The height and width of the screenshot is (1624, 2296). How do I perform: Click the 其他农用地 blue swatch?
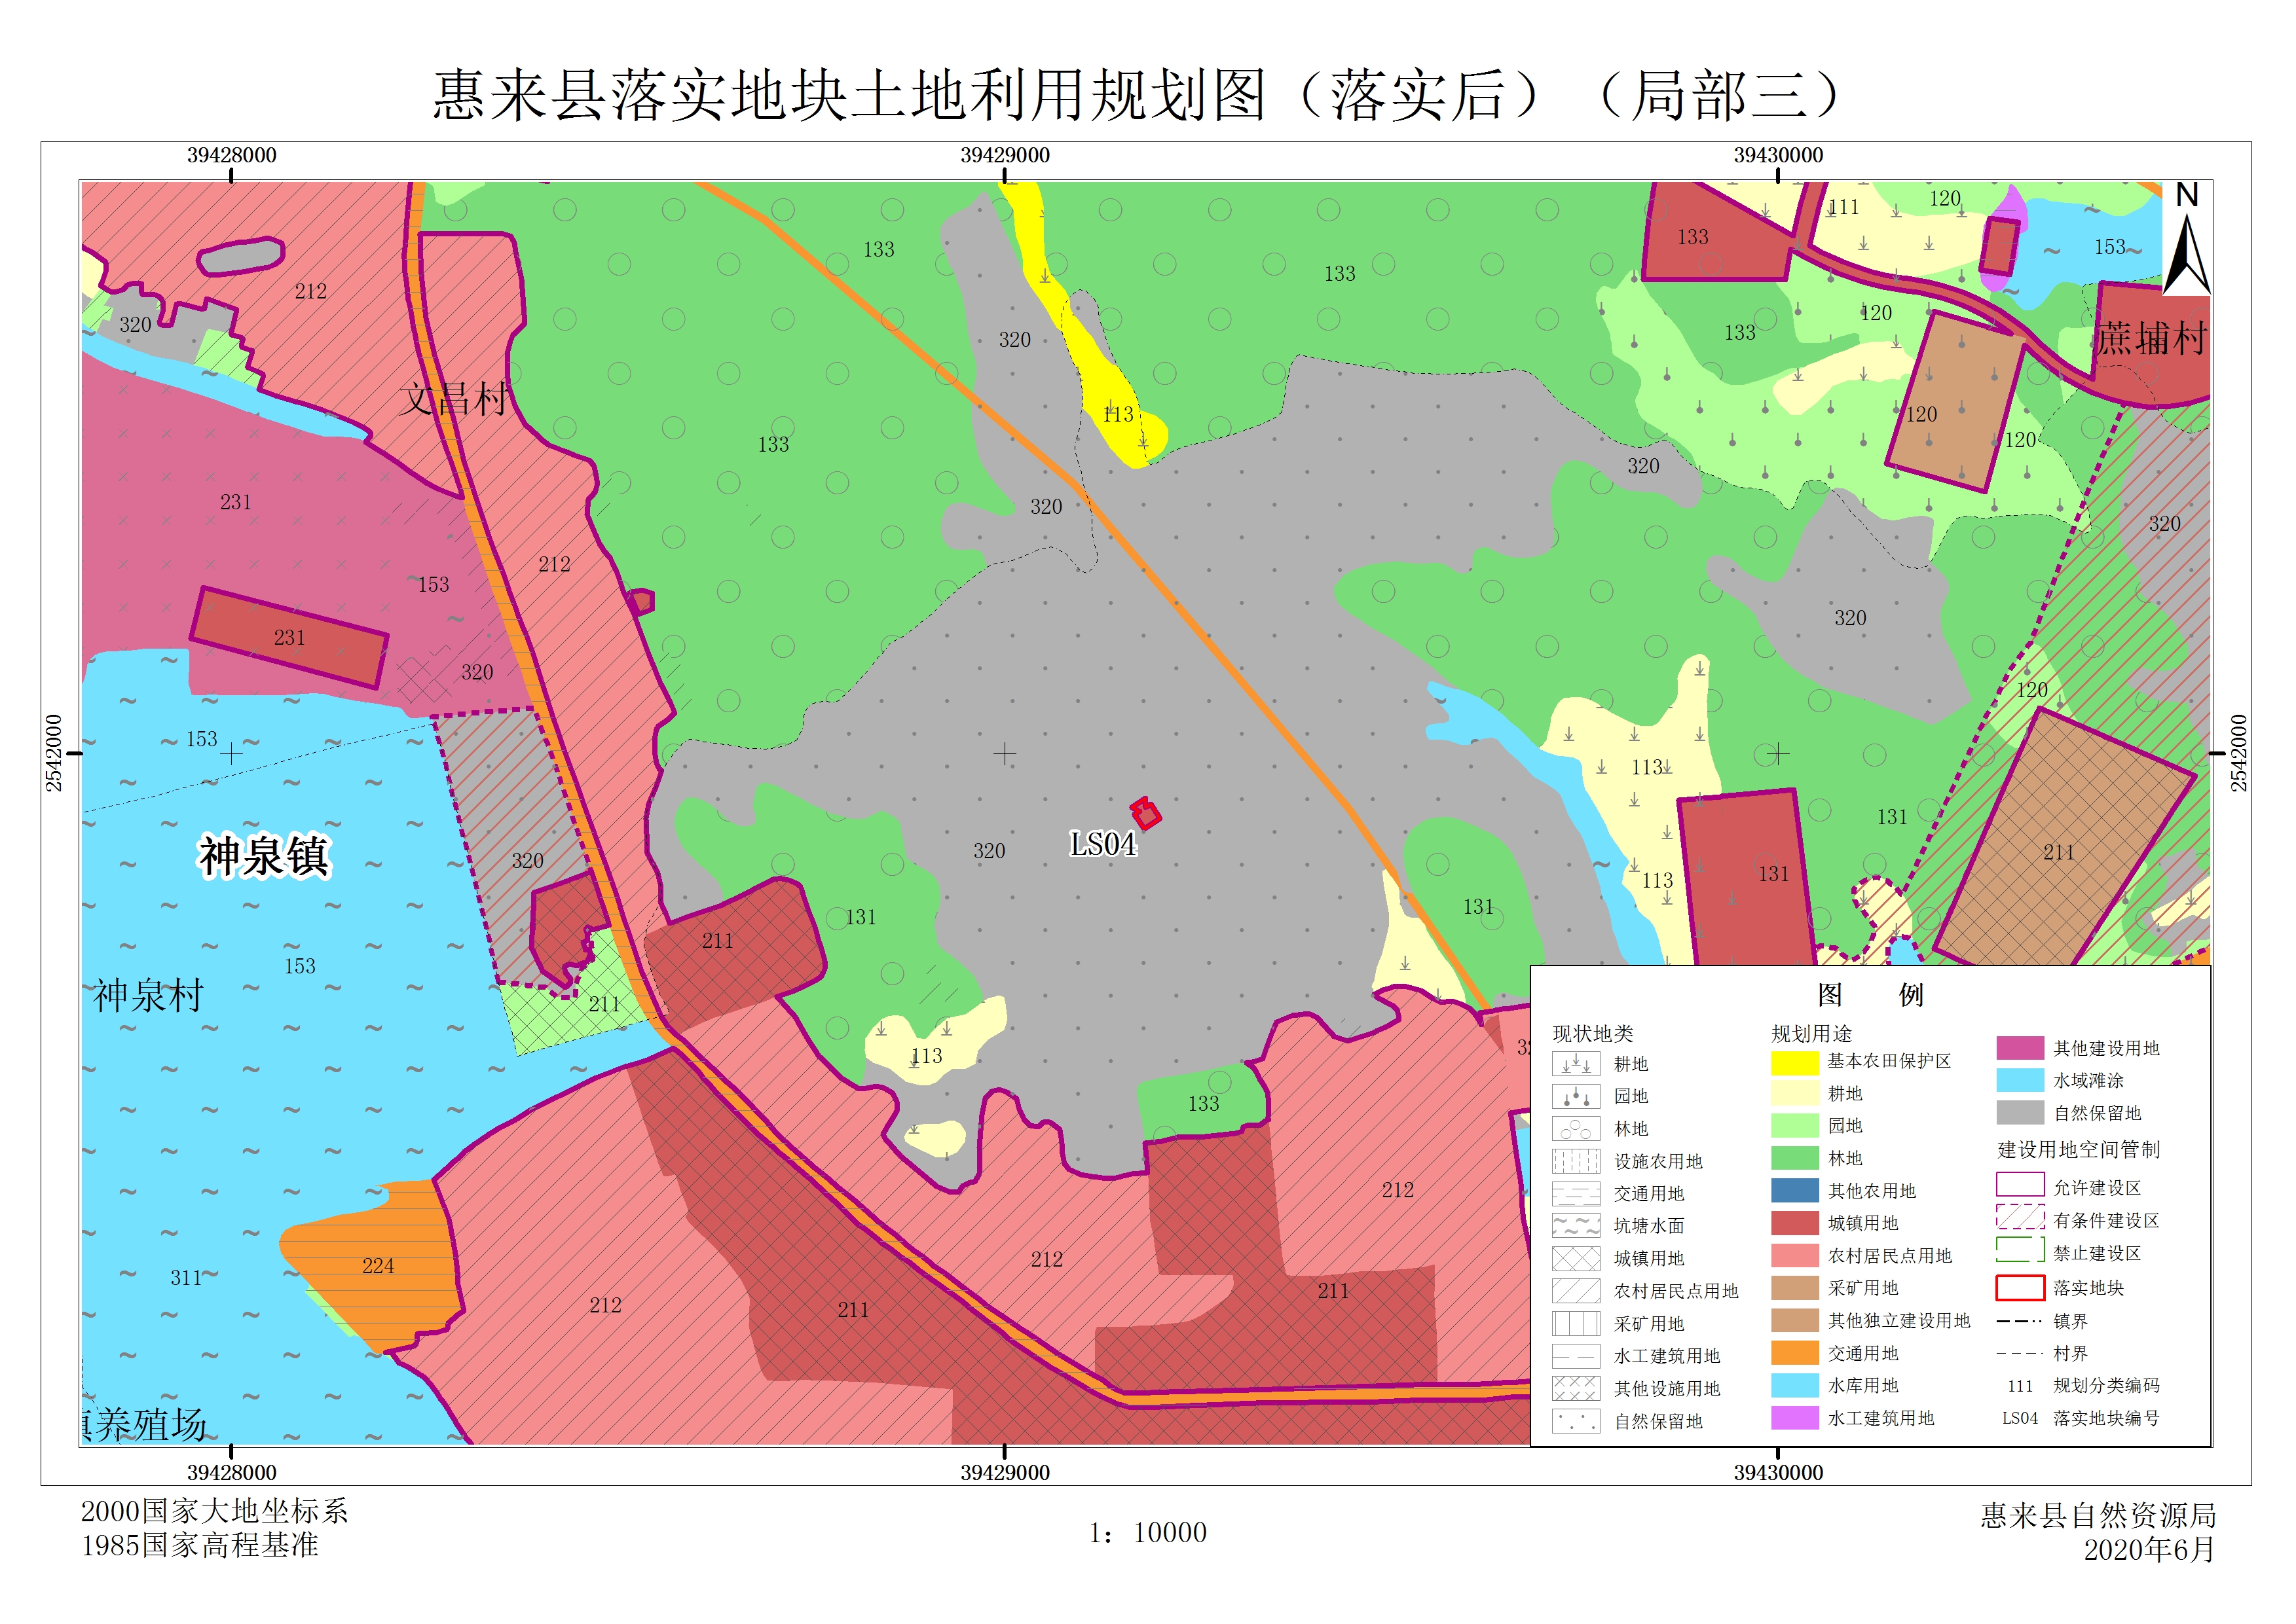[1795, 1191]
